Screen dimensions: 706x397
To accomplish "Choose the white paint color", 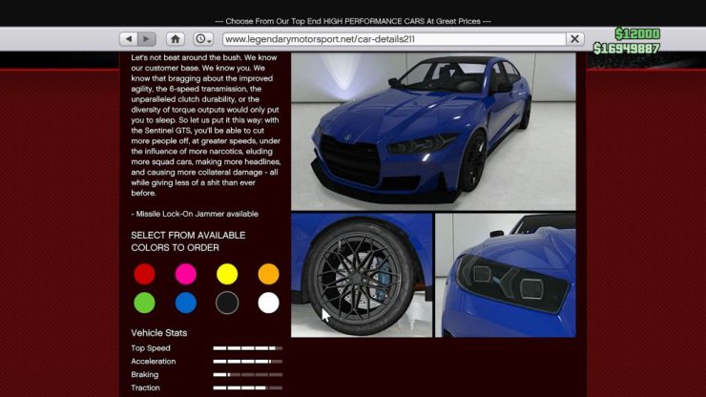I will click(x=268, y=303).
